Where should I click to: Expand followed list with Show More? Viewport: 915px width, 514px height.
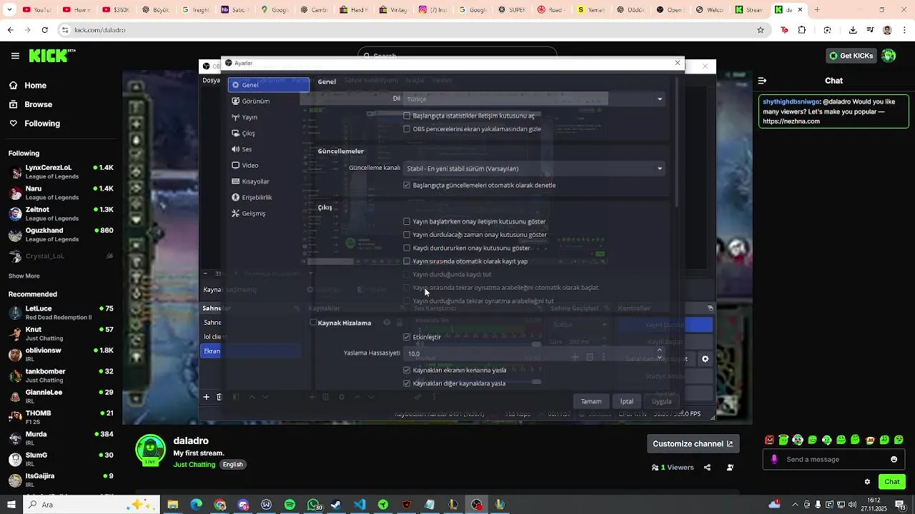(x=24, y=276)
